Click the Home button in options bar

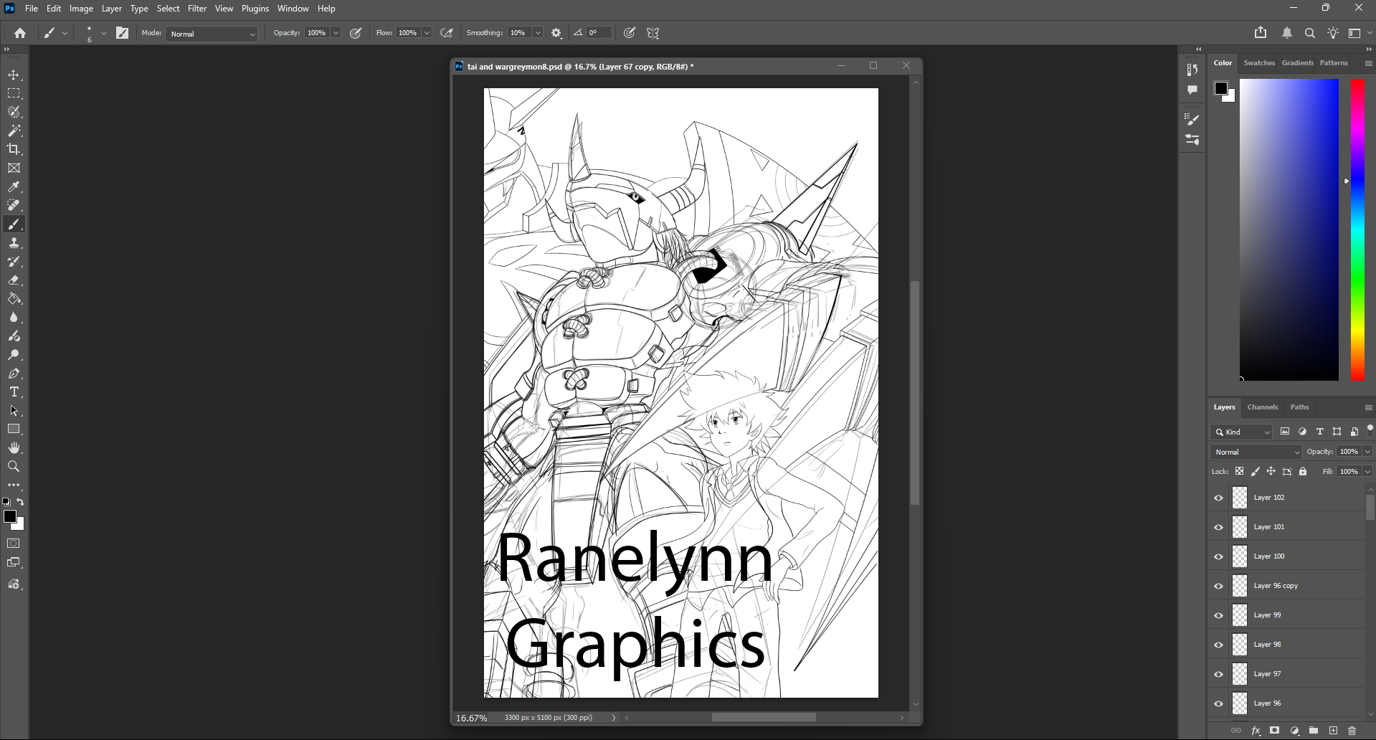[20, 33]
